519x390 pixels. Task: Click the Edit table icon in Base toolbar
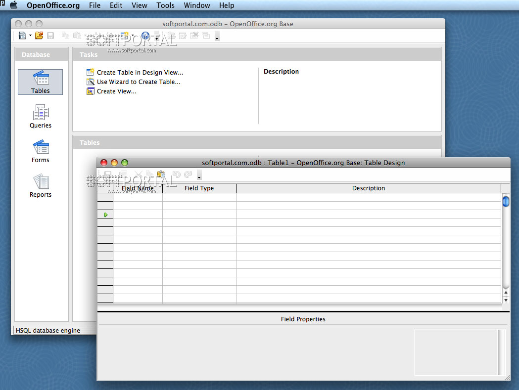(183, 36)
